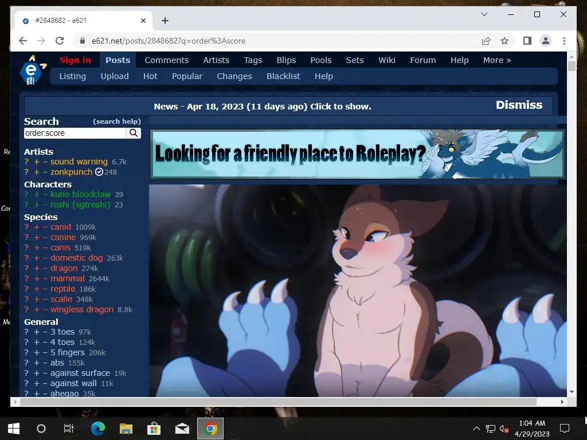Image resolution: width=587 pixels, height=440 pixels.
Task: Go back to the previous page
Action: tap(23, 41)
